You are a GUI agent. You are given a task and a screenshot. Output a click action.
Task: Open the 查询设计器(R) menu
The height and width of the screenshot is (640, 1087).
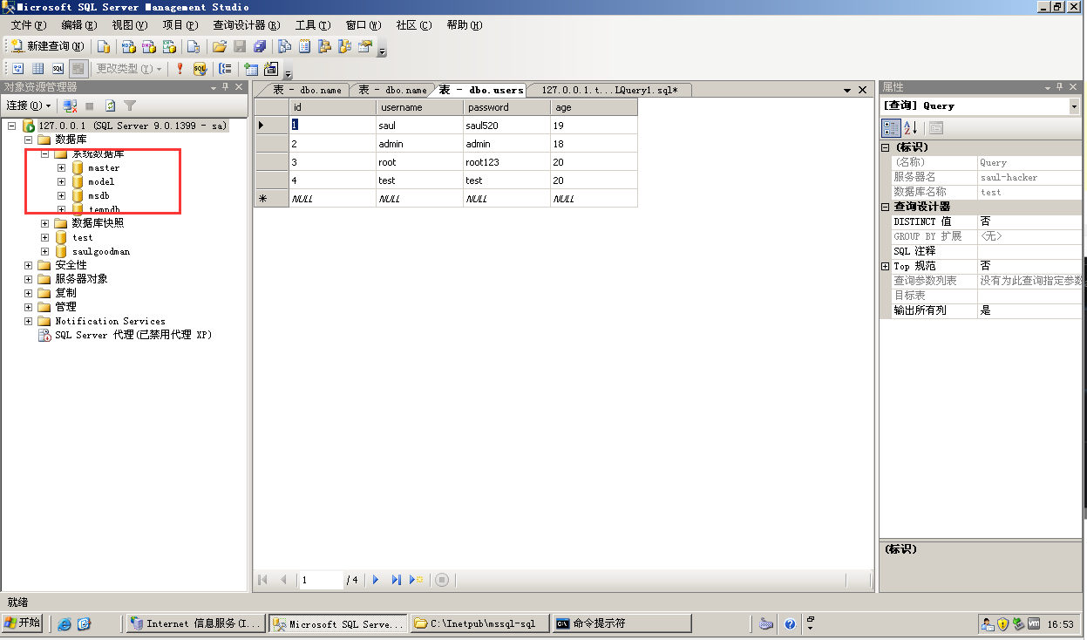(247, 25)
